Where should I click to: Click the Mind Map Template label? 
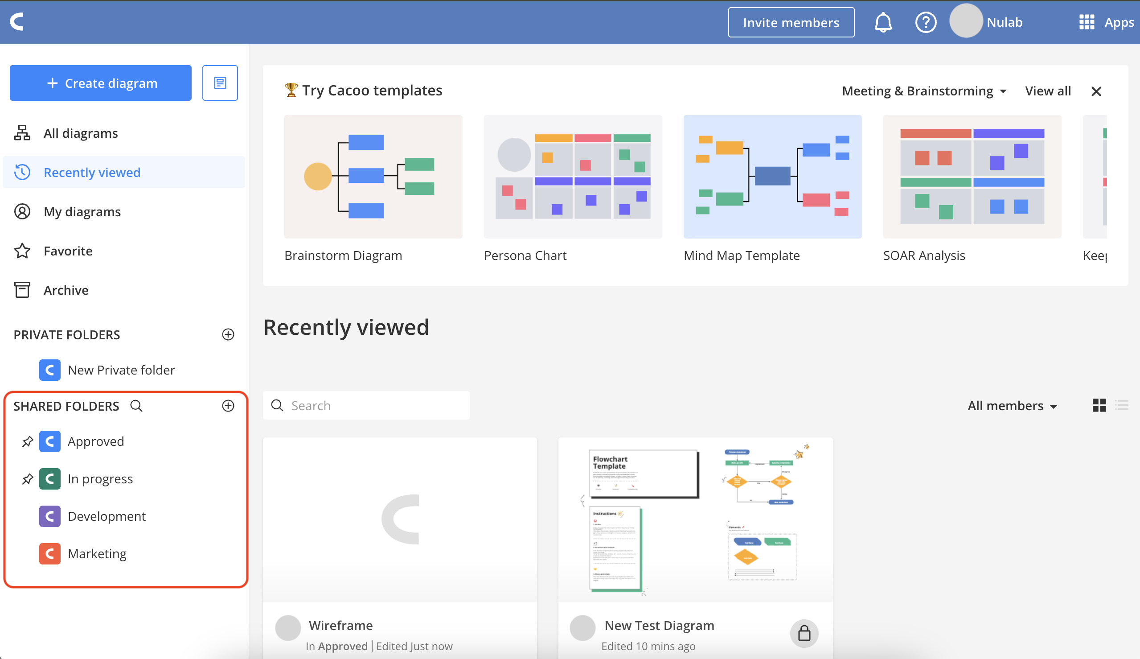(742, 255)
